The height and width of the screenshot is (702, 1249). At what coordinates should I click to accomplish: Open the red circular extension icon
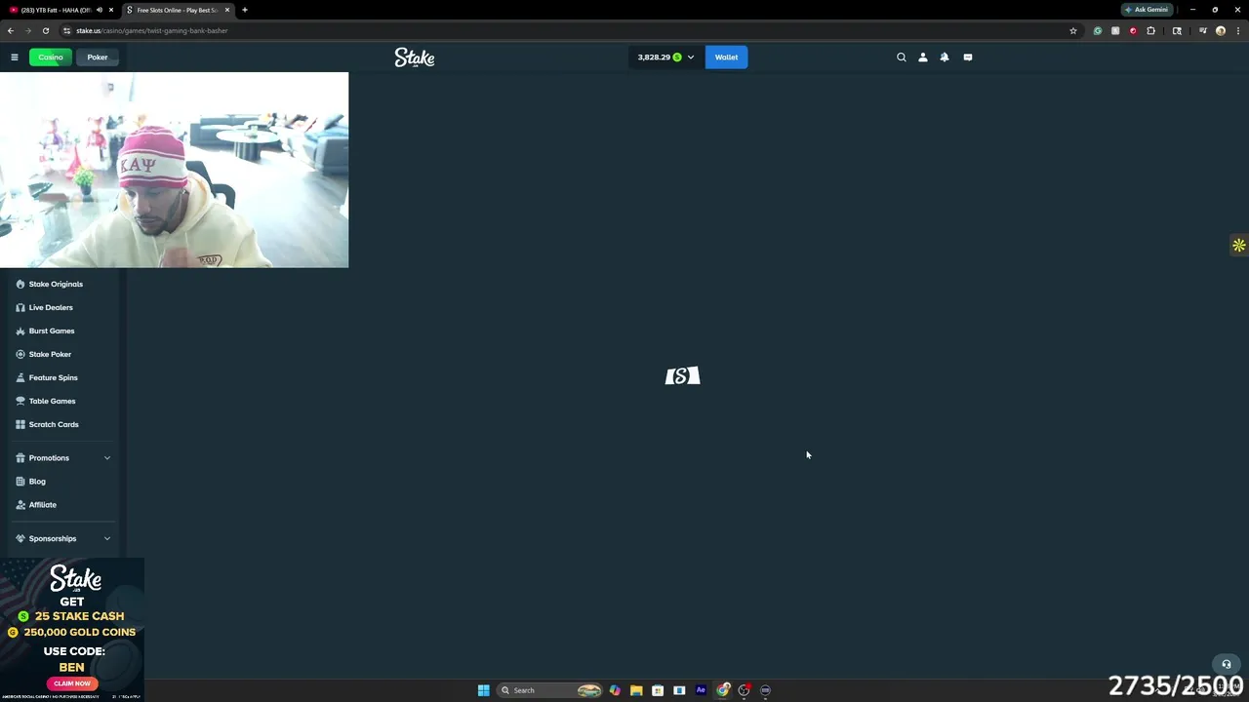[1133, 30]
